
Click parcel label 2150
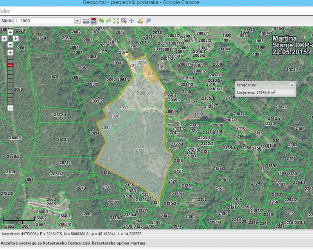(190, 216)
